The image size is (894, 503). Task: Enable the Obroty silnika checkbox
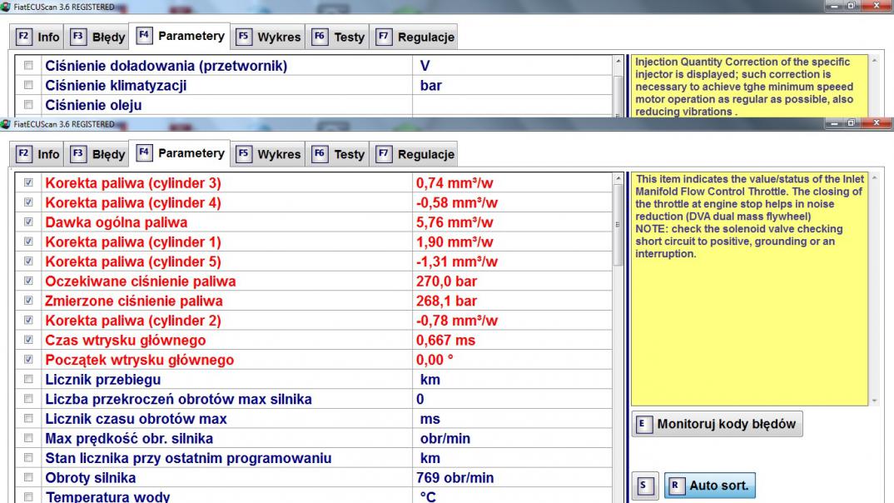[x=30, y=479]
